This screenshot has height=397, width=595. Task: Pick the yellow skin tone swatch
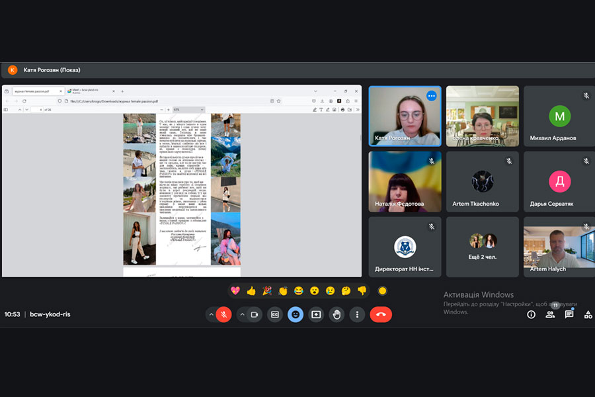[383, 291]
